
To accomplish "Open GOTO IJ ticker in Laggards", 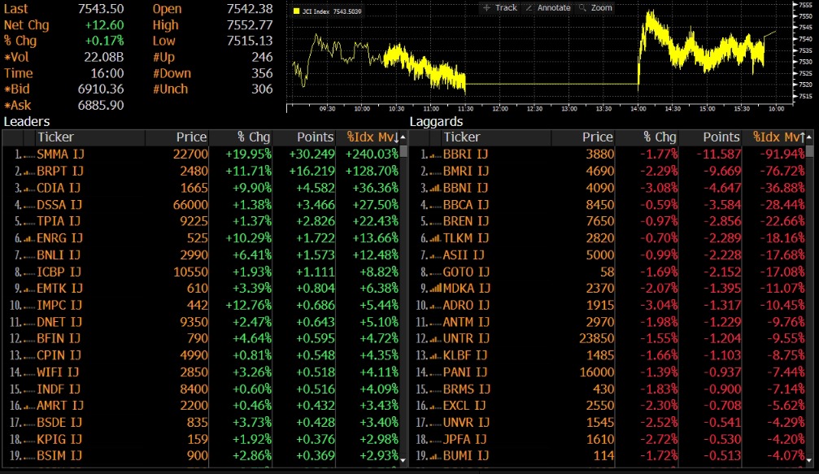I will tap(466, 272).
